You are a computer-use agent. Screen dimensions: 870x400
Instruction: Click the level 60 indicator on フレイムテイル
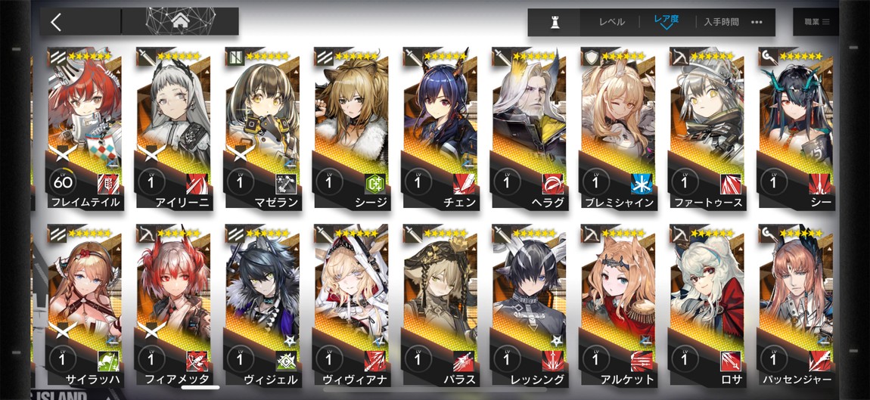pyautogui.click(x=63, y=181)
